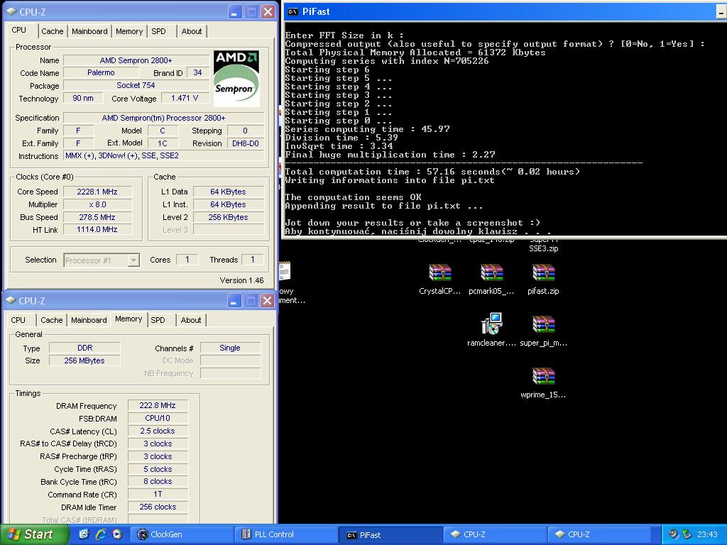Viewport: 727px width, 545px height.
Task: Switch to the Cache tab in the lower CPU-Z window
Action: (x=51, y=320)
